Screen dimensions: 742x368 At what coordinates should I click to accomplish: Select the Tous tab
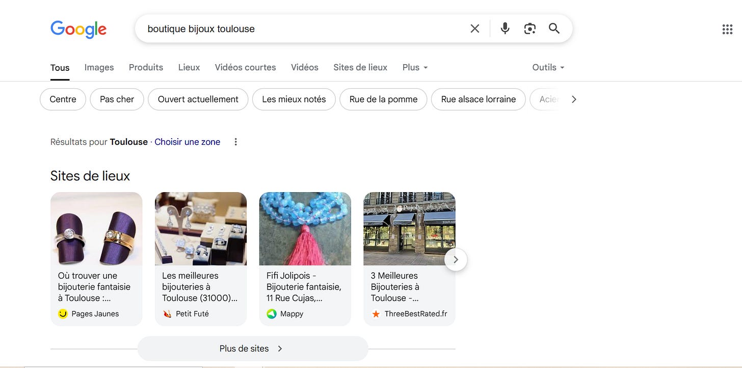click(x=60, y=68)
